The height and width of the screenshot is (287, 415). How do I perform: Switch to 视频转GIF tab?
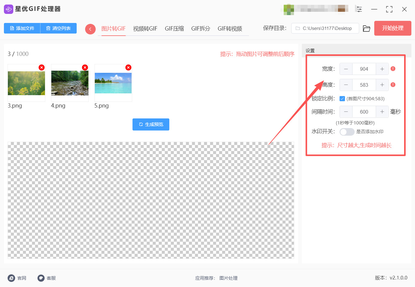(x=145, y=29)
